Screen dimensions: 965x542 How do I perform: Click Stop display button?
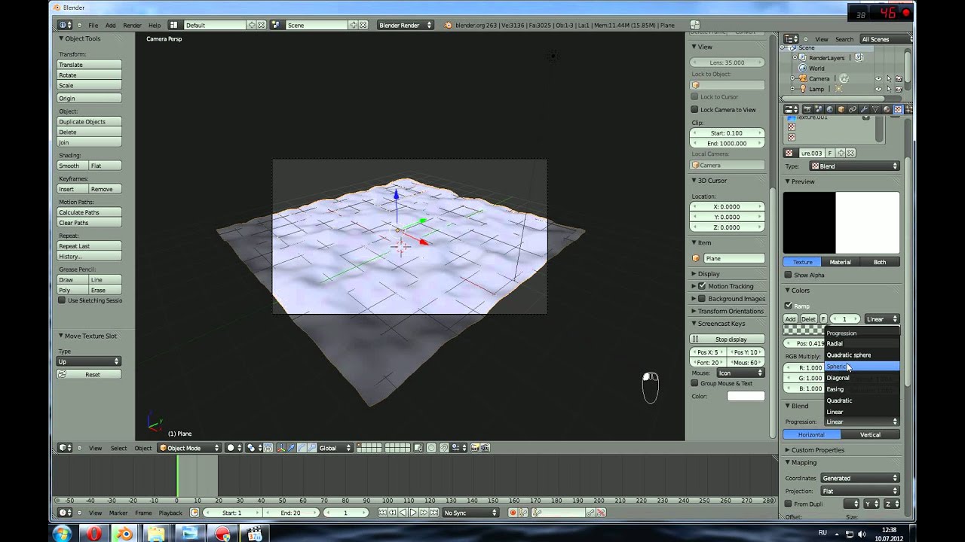[x=728, y=339]
